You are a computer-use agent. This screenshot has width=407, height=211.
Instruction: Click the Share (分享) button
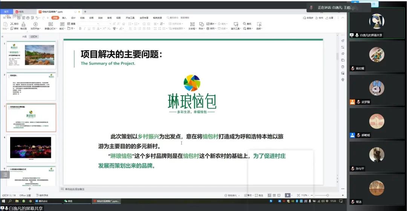click(330, 18)
